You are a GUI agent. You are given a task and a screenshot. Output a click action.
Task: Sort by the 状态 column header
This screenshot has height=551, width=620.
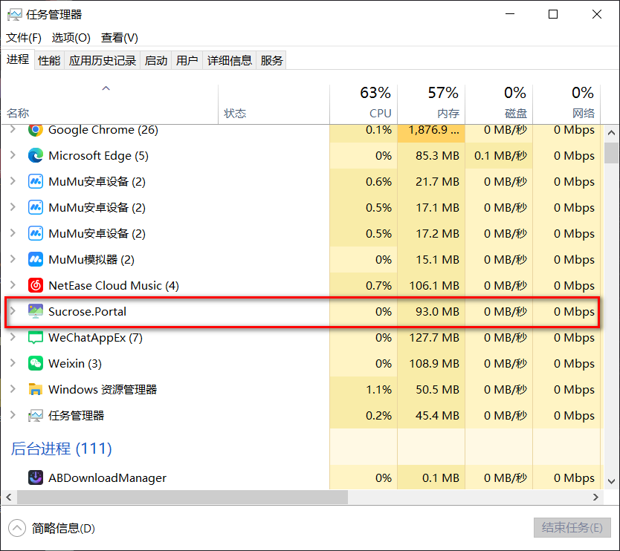click(x=274, y=104)
